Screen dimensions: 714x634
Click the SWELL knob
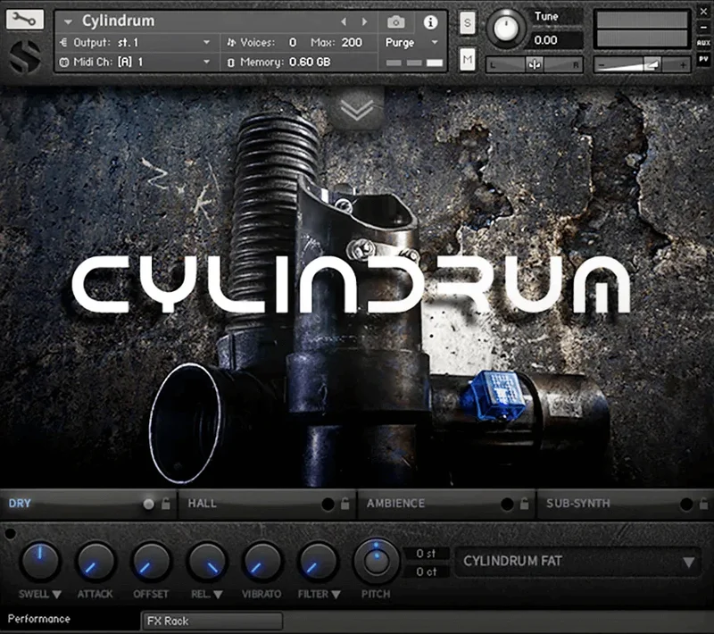pyautogui.click(x=40, y=562)
